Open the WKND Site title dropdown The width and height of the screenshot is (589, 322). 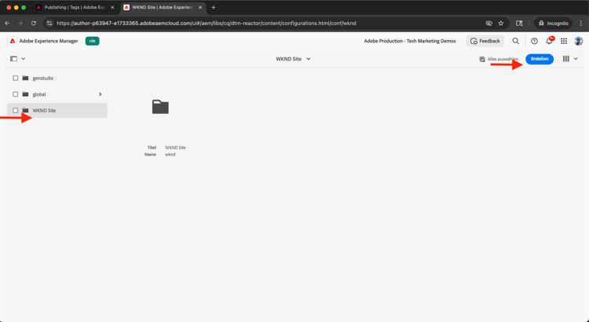294,59
